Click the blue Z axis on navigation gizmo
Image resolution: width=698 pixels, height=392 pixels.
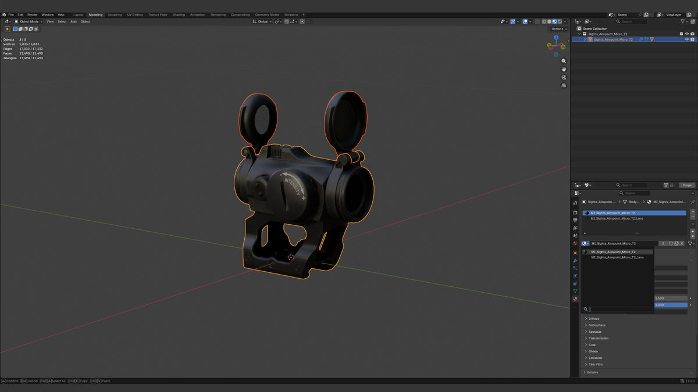pyautogui.click(x=556, y=37)
